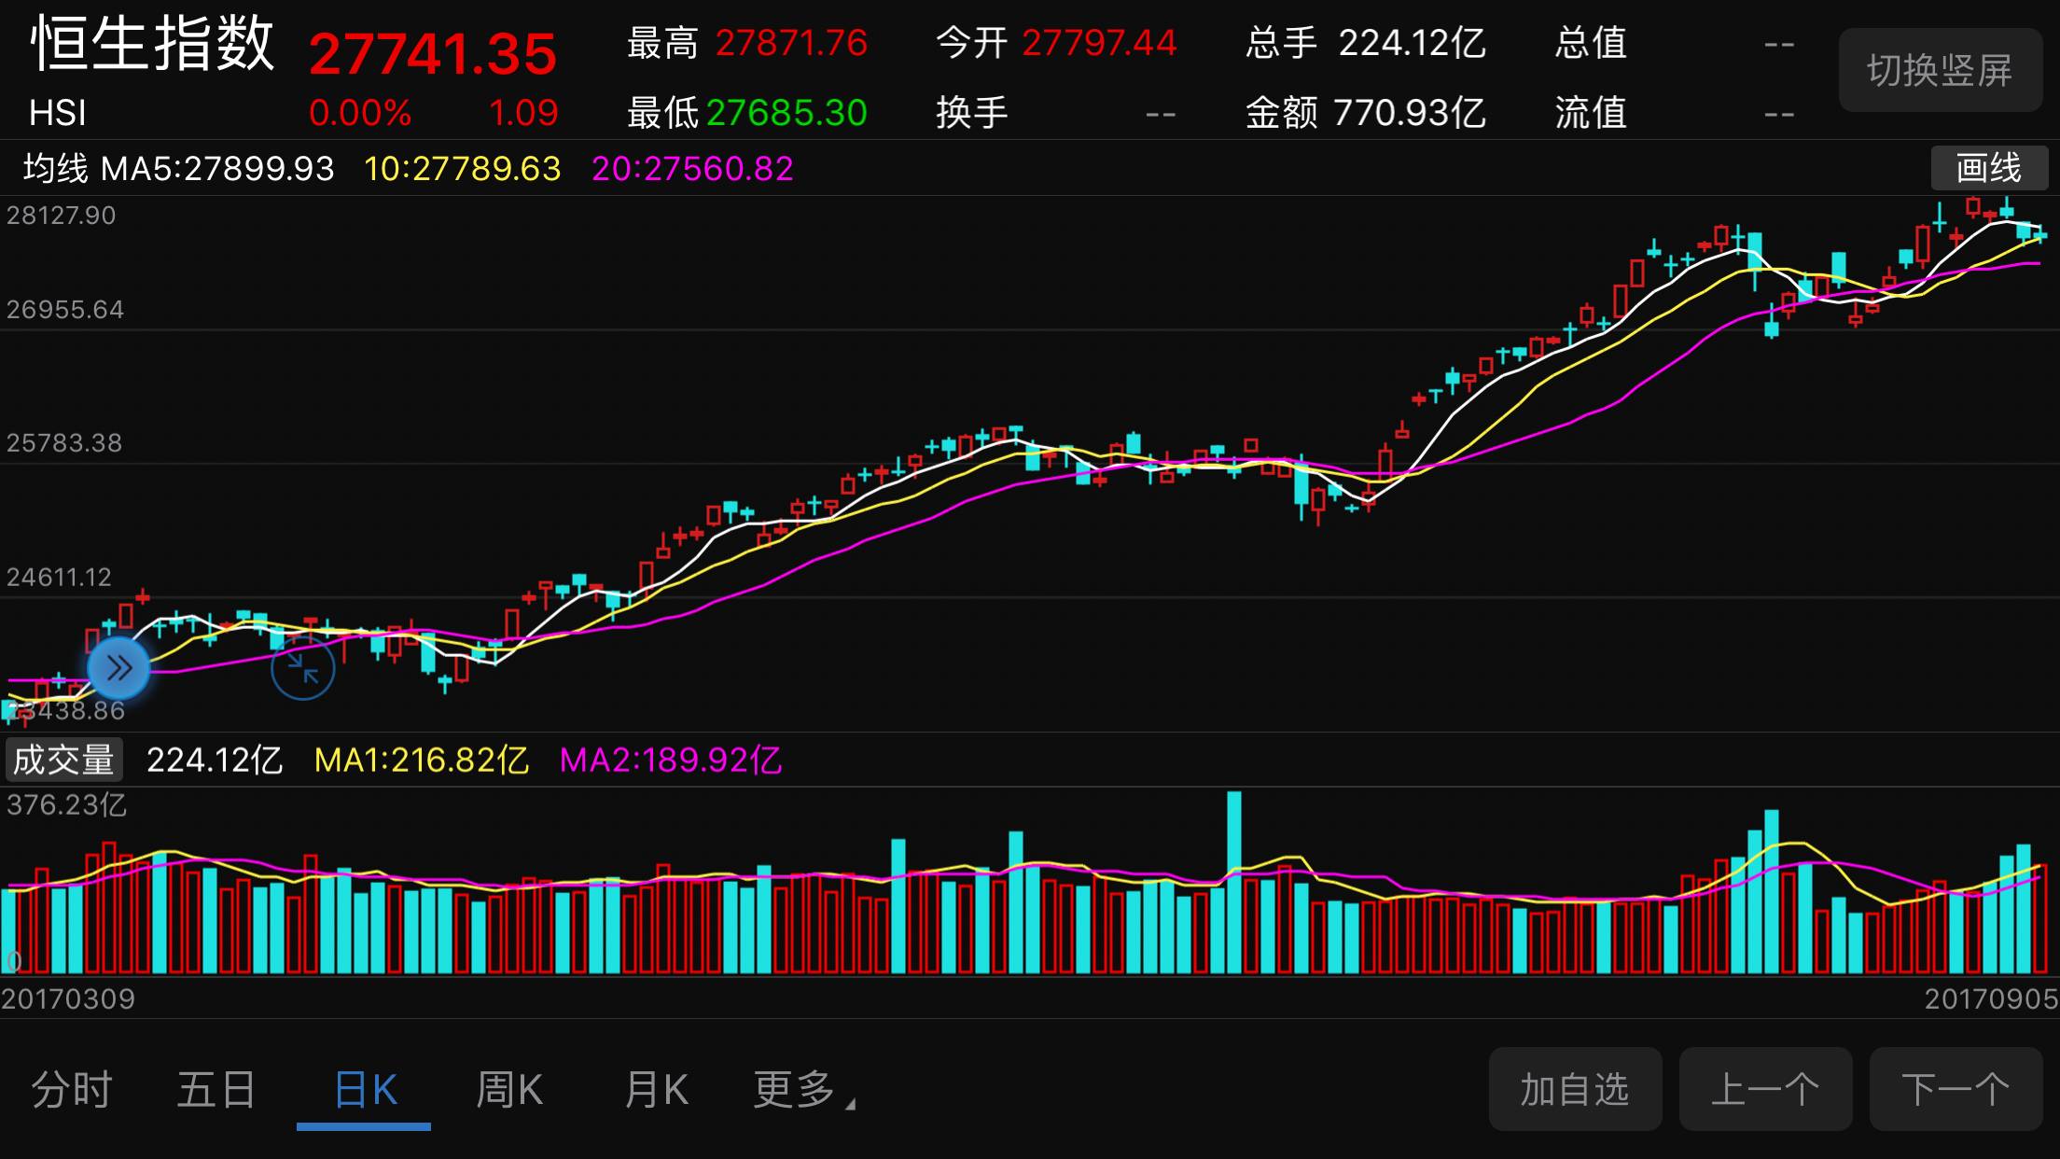Viewport: 2060px width, 1159px height.
Task: Click the 金额 value 770.93亿
Action: click(x=1410, y=113)
